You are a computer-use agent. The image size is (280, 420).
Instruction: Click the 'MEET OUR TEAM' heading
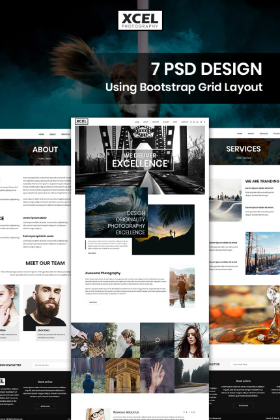45,263
